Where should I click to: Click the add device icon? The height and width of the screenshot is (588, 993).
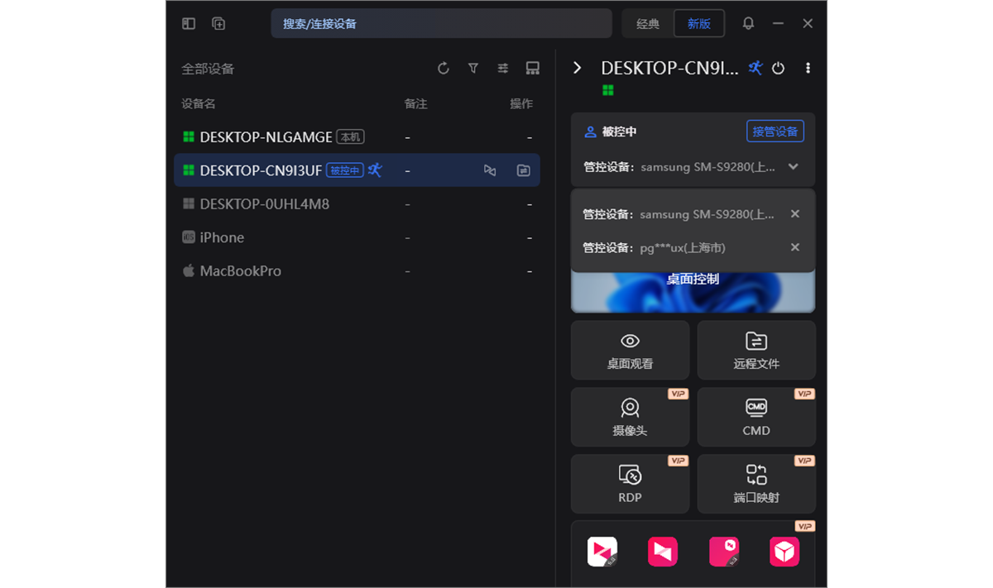pos(218,23)
